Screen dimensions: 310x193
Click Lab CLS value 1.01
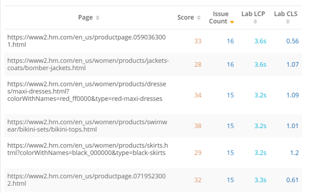click(292, 126)
